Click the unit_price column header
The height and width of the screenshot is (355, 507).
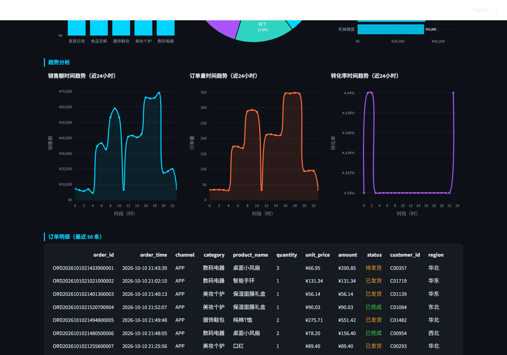318,255
